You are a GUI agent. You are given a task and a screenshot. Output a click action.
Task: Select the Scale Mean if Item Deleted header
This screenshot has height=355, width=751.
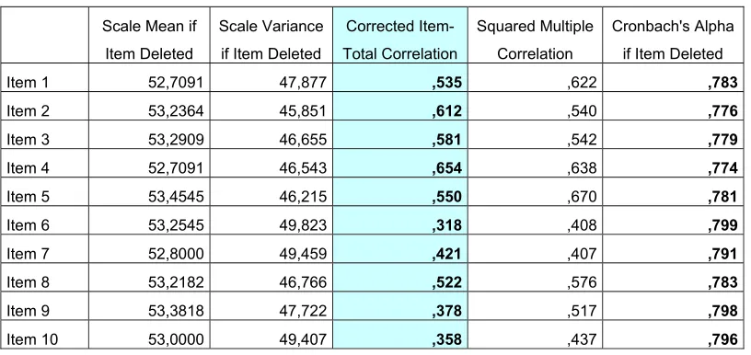tap(149, 40)
